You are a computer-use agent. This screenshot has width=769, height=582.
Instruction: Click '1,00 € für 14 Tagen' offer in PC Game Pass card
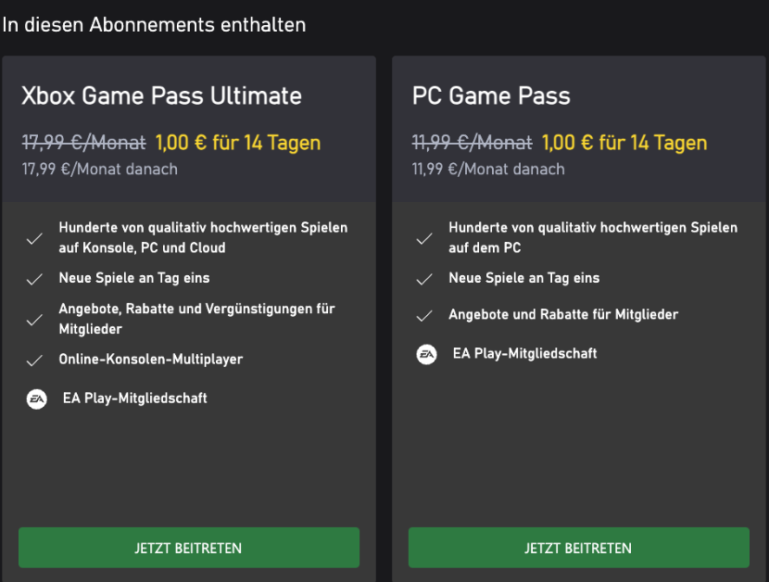click(624, 143)
